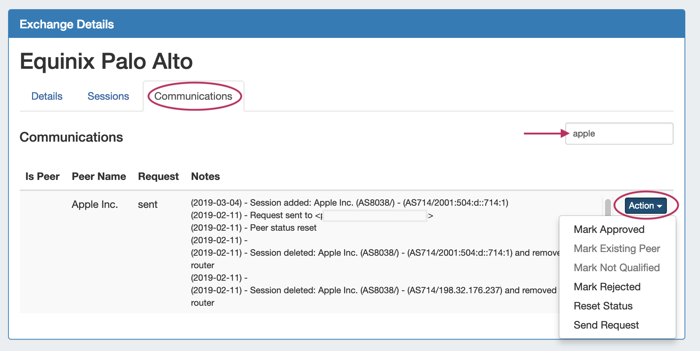The height and width of the screenshot is (351, 700).
Task: Click the Exchange Details panel header
Action: [x=67, y=24]
